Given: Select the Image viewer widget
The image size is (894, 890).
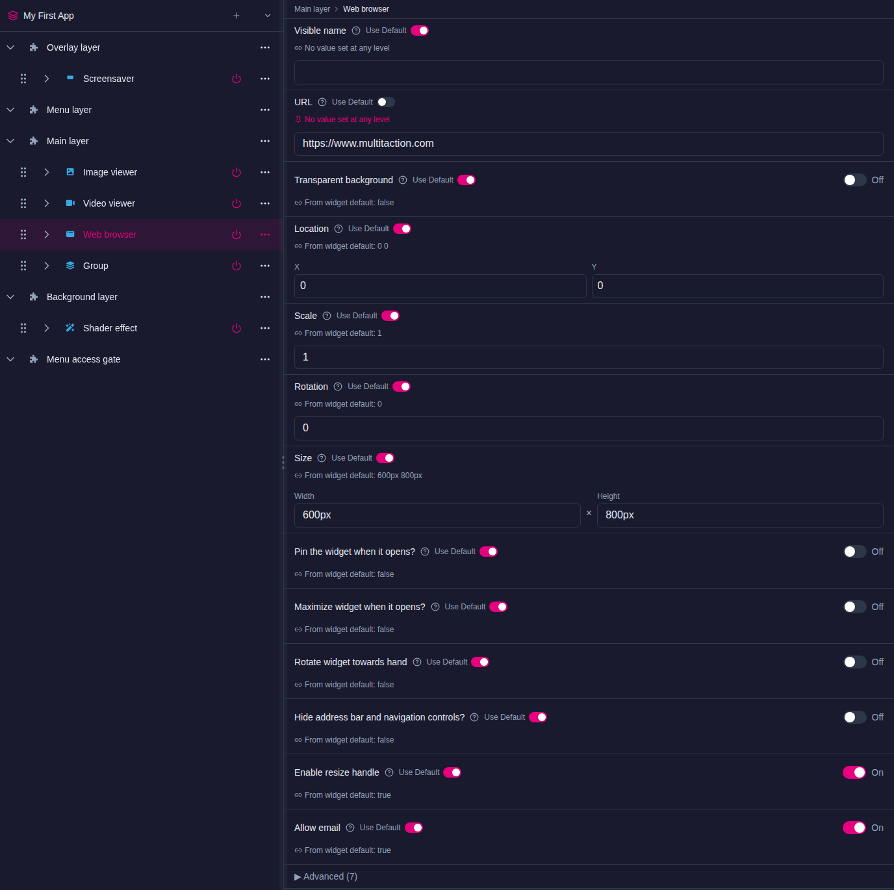Looking at the screenshot, I should [x=110, y=172].
